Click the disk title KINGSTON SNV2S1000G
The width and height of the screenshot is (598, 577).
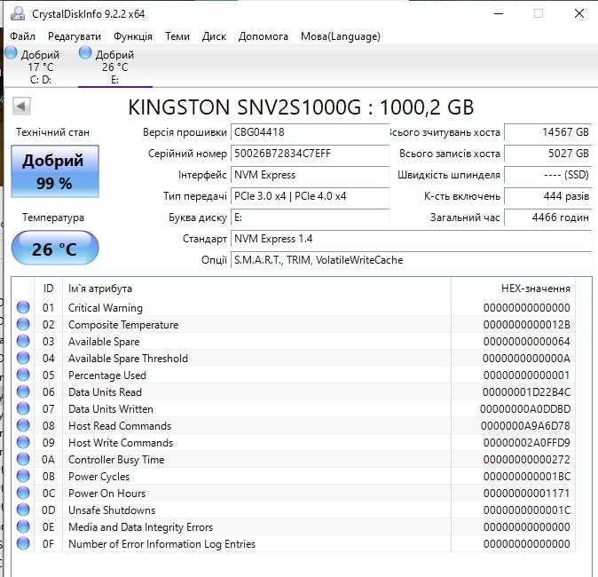click(301, 107)
